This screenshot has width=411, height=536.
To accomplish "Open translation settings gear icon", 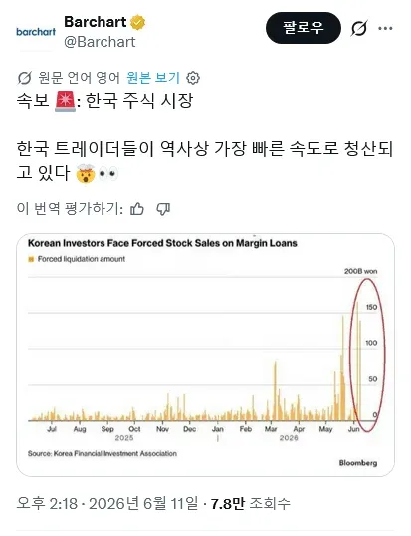I will [x=193, y=78].
